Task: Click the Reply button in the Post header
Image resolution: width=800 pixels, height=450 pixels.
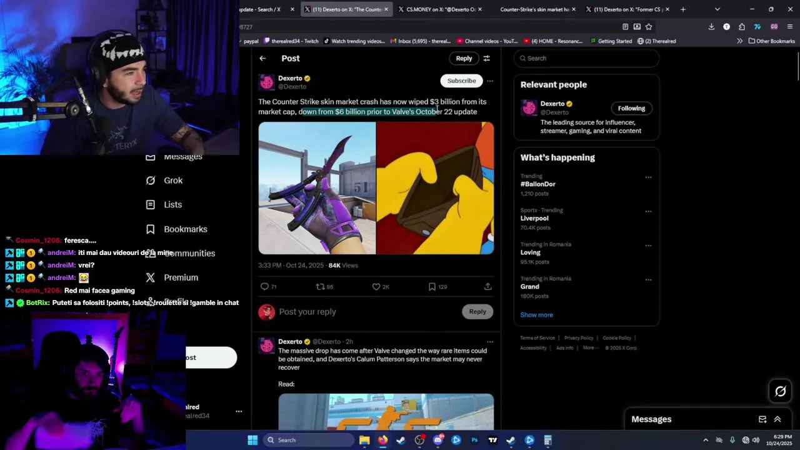Action: point(464,58)
